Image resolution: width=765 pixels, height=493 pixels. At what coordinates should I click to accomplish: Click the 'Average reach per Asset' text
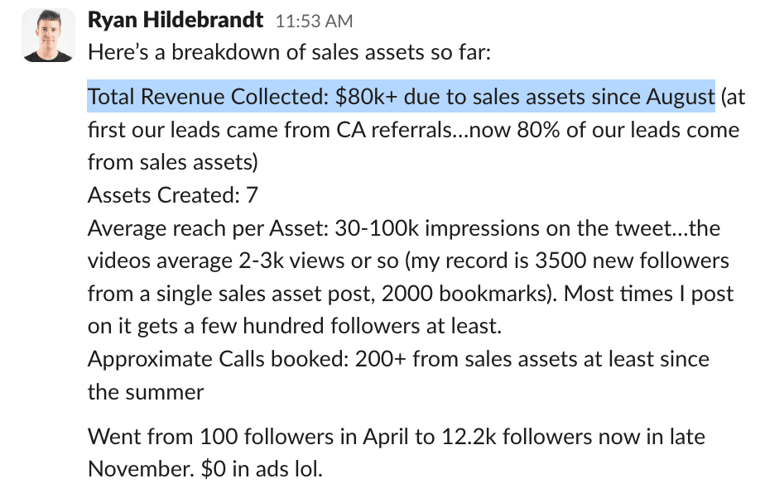209,228
